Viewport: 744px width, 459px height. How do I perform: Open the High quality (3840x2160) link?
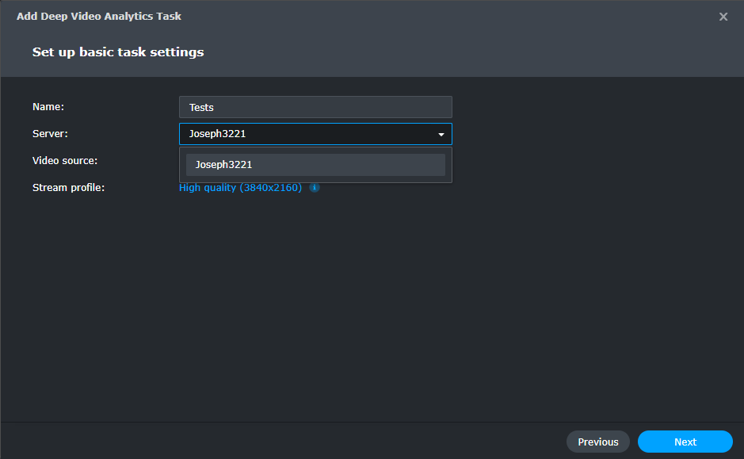(240, 188)
